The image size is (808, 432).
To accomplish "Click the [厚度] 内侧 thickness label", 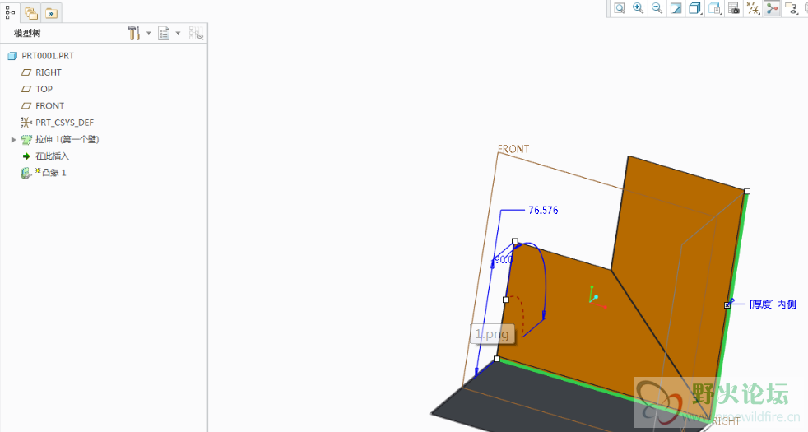I will coord(773,304).
